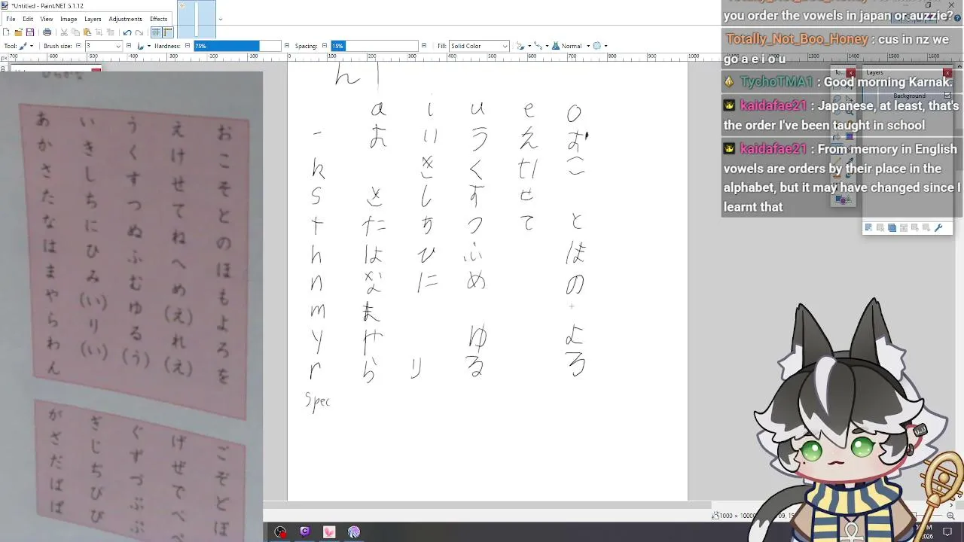Click the zoom in magnifier icon
964x542 pixels.
click(x=950, y=516)
